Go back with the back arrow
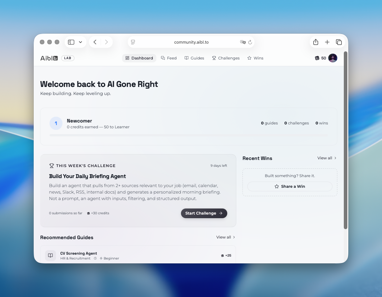This screenshot has width=382, height=297. click(95, 42)
